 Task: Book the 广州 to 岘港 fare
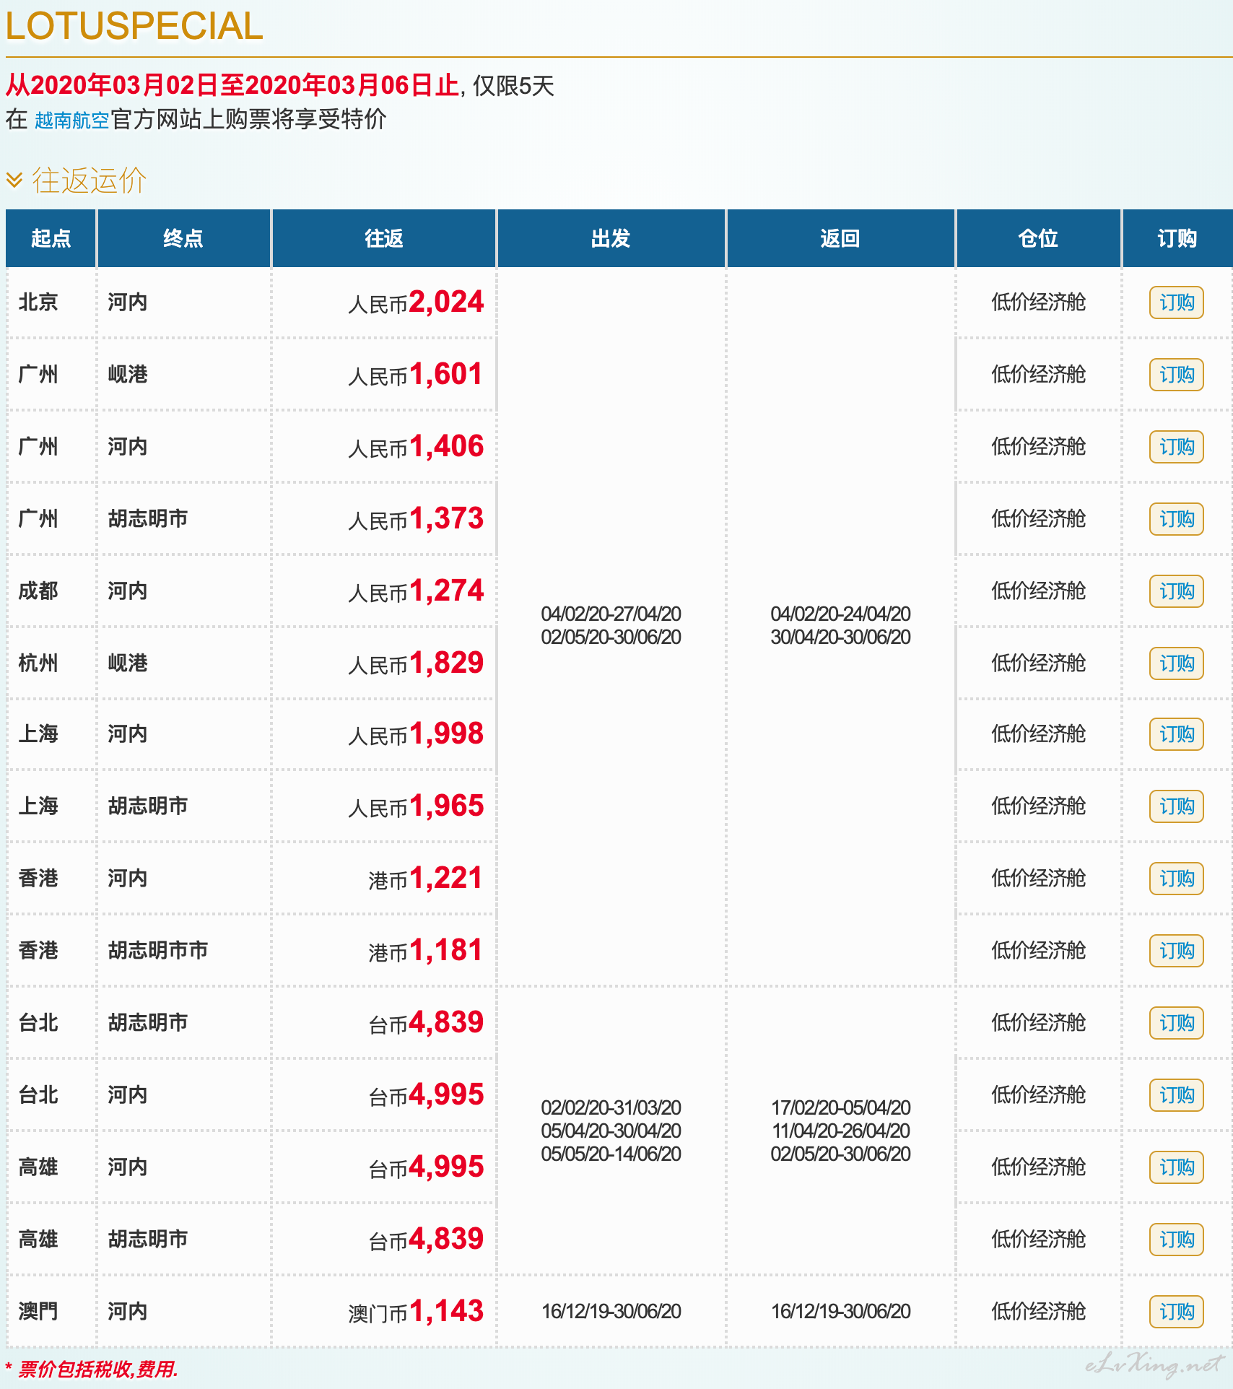[x=1176, y=375]
